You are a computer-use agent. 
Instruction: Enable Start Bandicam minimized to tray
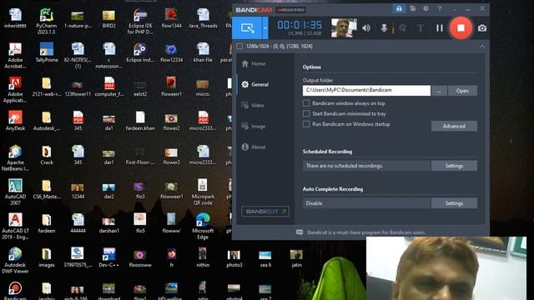pos(306,113)
